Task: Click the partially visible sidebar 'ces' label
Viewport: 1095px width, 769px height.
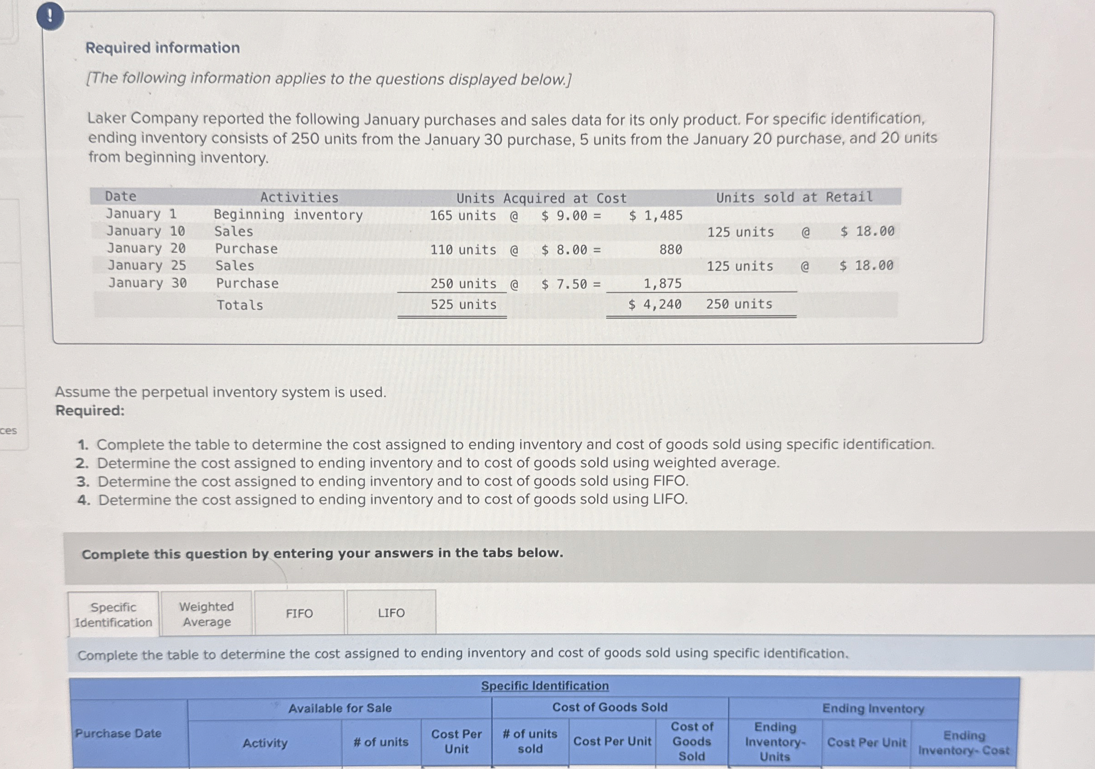Action: (x=9, y=430)
